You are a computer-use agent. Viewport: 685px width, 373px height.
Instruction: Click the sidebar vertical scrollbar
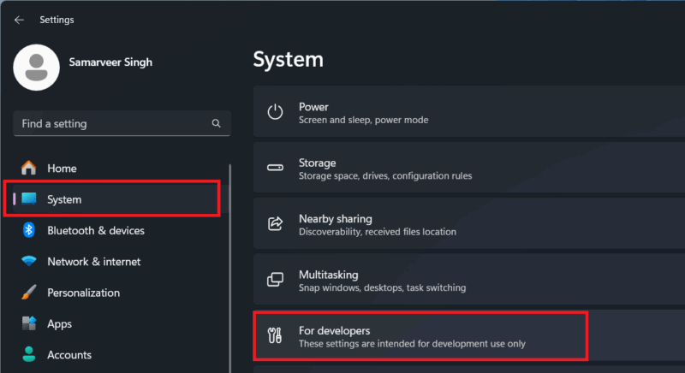(x=229, y=269)
